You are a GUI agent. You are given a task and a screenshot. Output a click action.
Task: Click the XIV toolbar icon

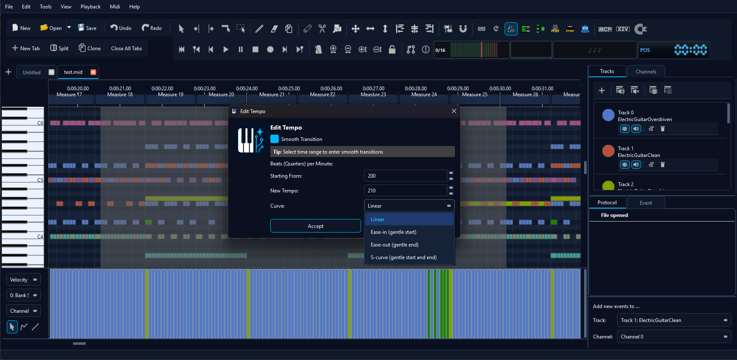[623, 29]
